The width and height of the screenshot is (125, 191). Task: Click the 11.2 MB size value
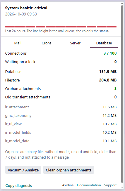click(109, 115)
